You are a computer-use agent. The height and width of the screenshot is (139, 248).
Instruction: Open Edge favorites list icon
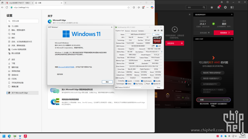(x=139, y=7)
